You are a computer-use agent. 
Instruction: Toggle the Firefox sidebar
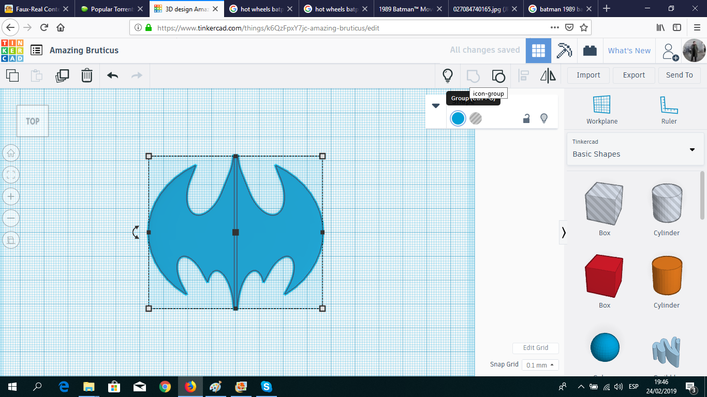coord(677,27)
